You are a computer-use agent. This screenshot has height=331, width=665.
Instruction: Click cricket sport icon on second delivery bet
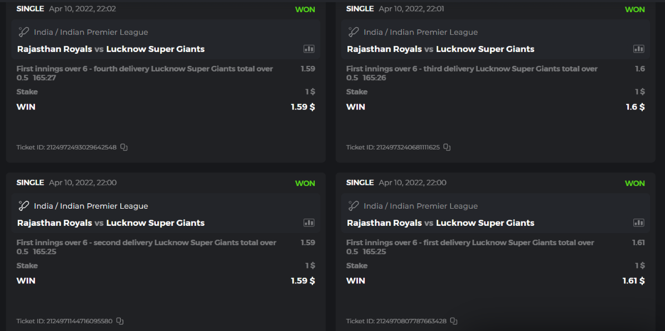(x=23, y=206)
